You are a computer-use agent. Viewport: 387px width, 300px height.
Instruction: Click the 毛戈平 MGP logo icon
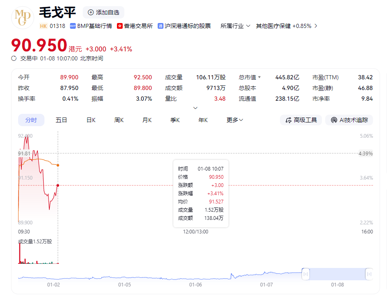coord(23,17)
